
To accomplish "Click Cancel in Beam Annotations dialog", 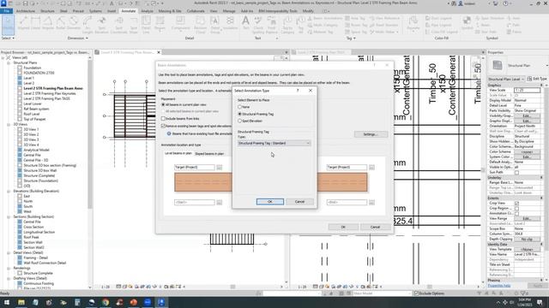I will (x=375, y=227).
